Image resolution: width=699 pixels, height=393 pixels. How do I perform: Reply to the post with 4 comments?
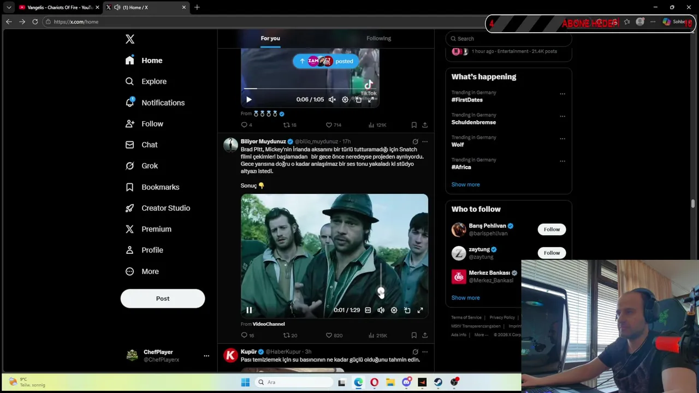coord(246,125)
